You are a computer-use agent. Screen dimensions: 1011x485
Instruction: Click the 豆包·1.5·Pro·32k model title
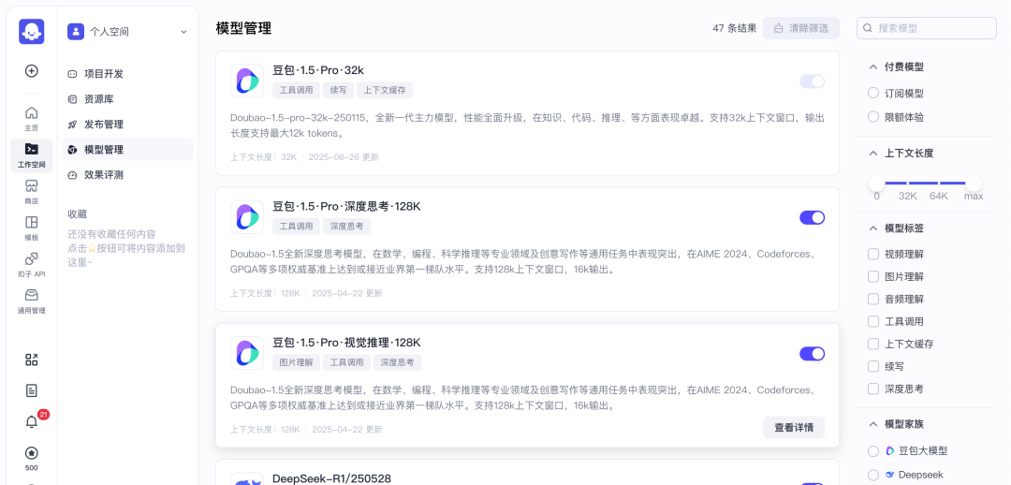pos(318,70)
